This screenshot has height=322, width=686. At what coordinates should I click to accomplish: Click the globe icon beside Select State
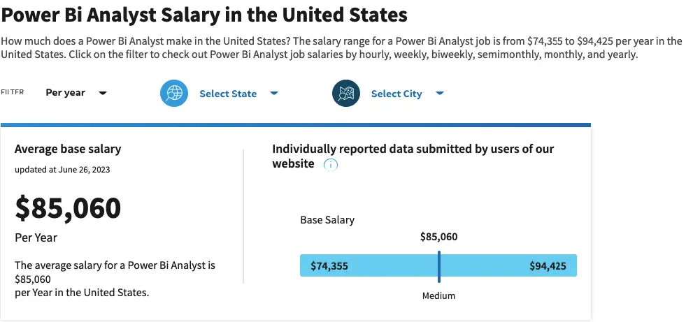(x=174, y=94)
